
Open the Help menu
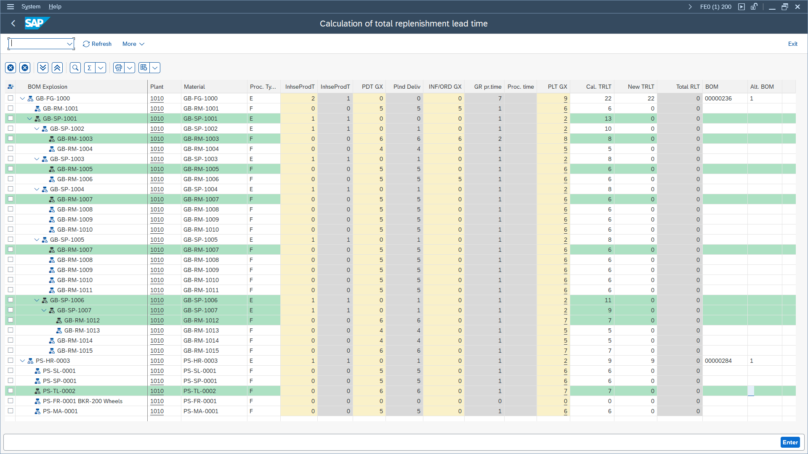click(x=55, y=6)
